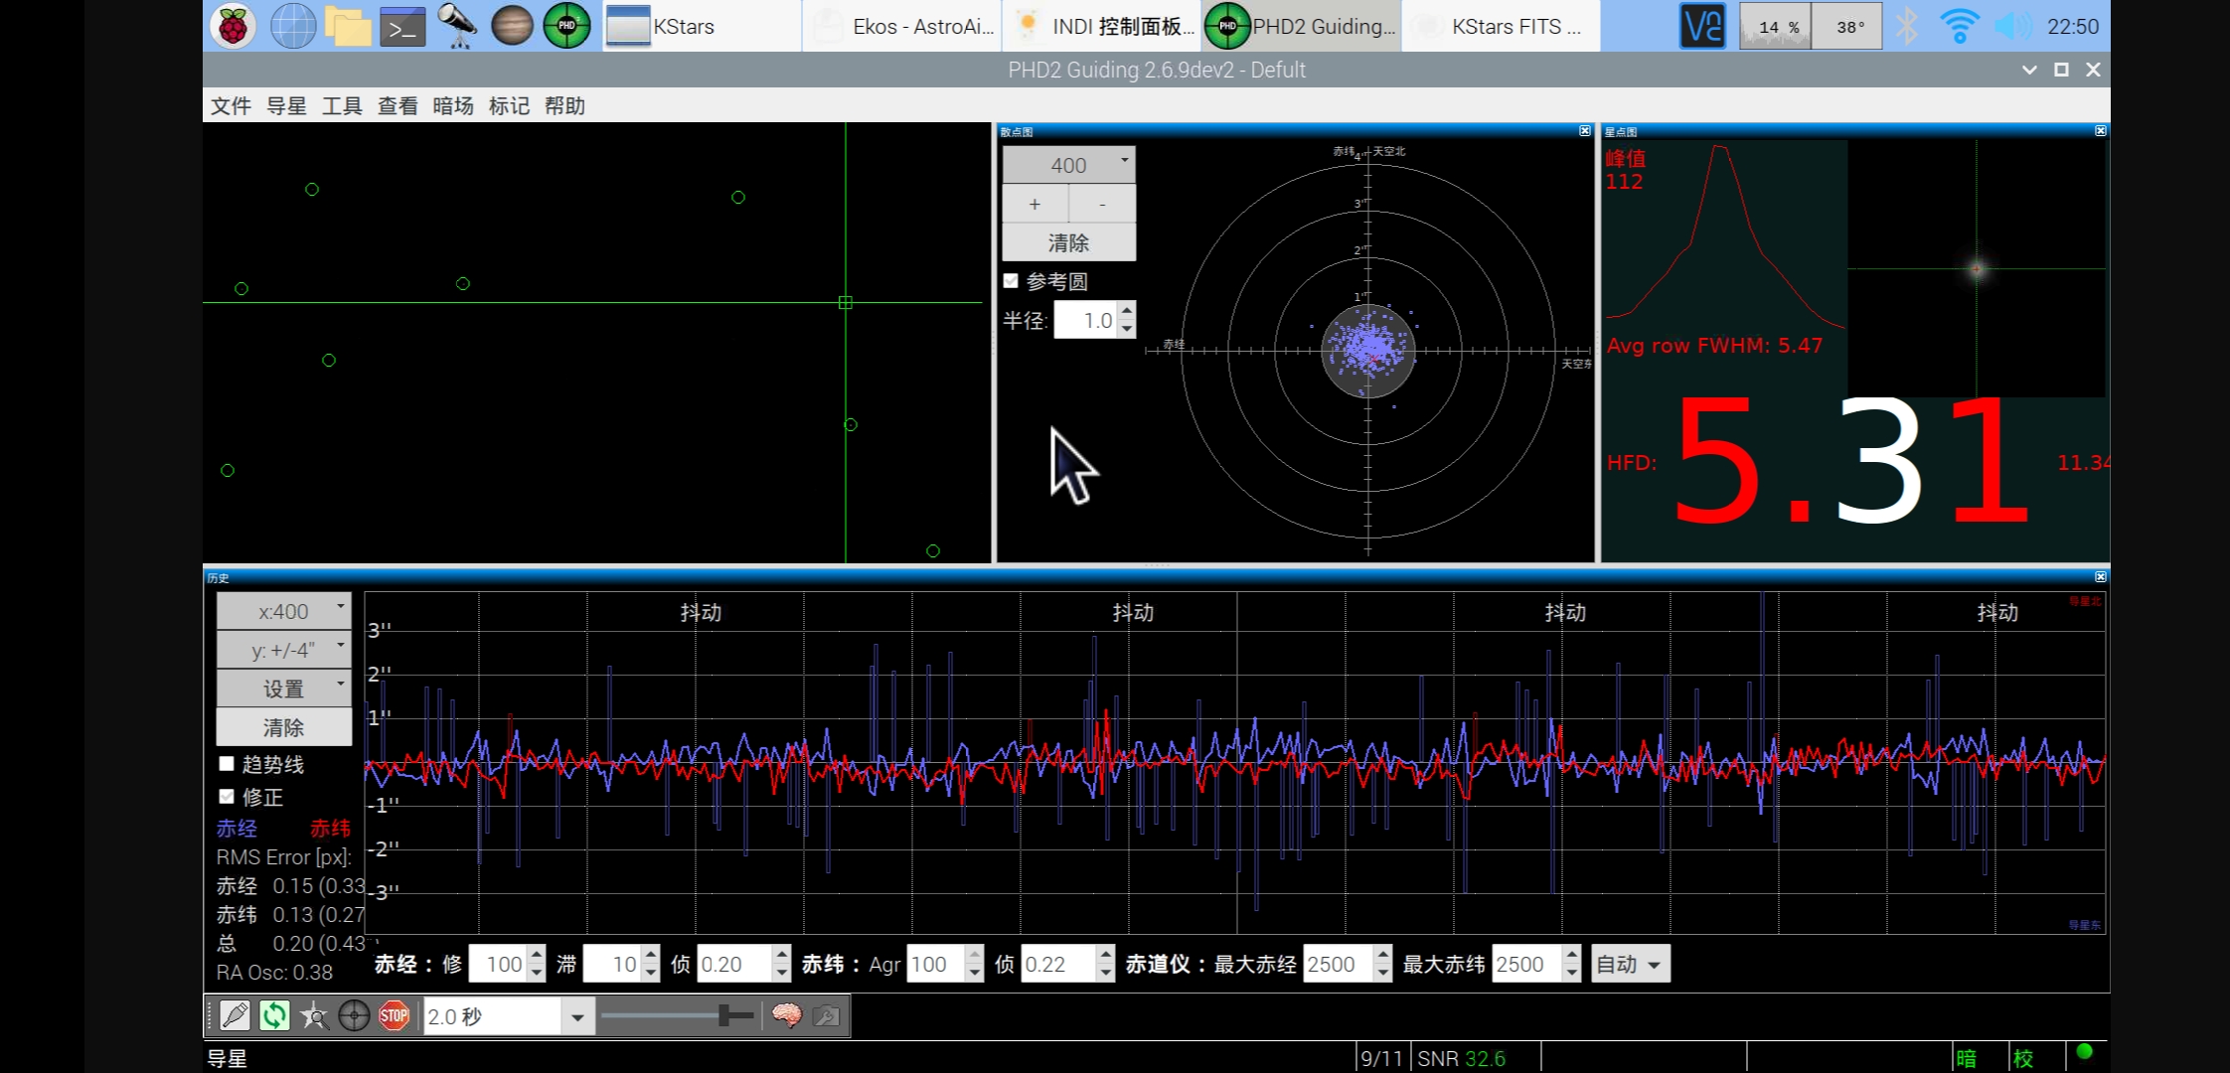Switch to INDI 控制面板 window

(1101, 26)
